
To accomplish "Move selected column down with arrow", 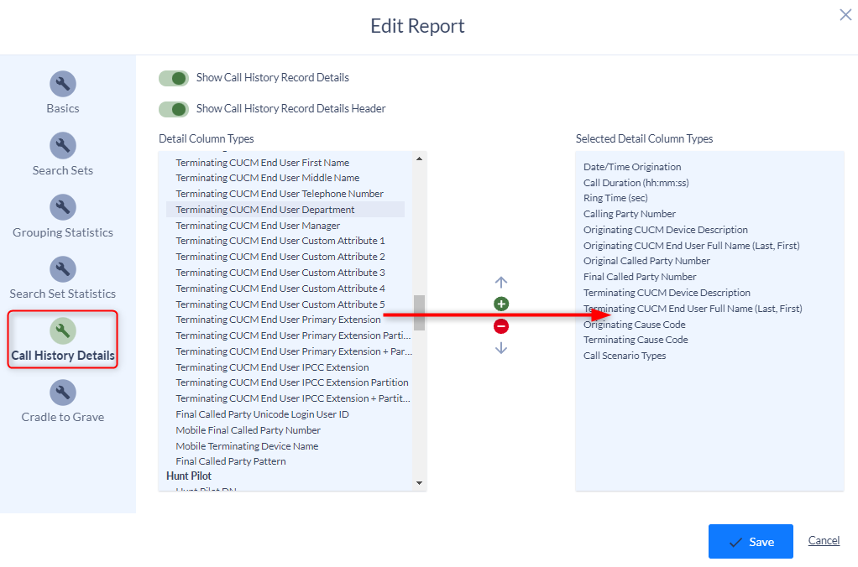I will [501, 348].
